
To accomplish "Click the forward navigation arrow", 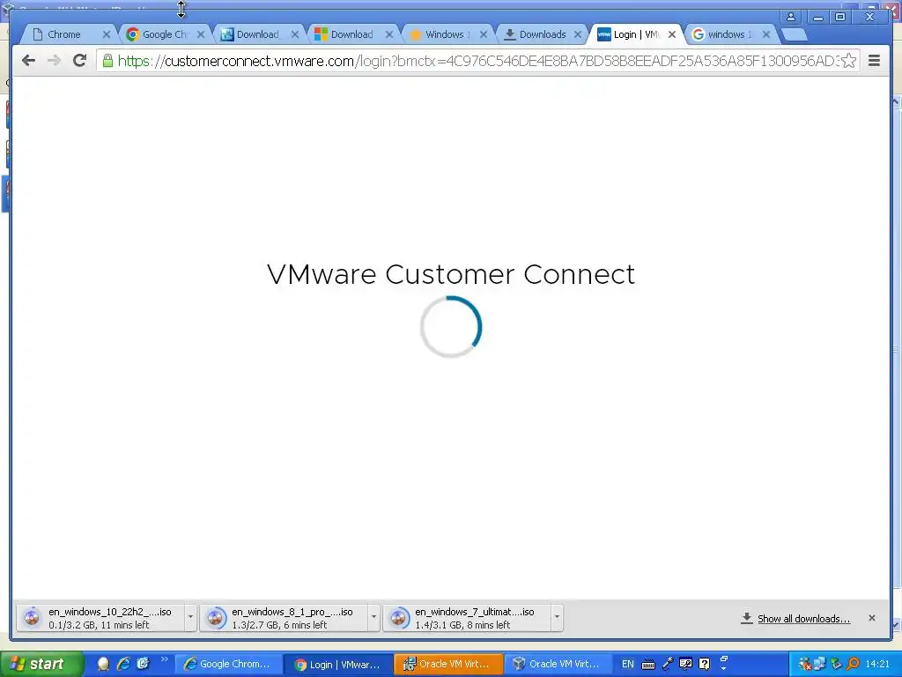I will pos(54,61).
